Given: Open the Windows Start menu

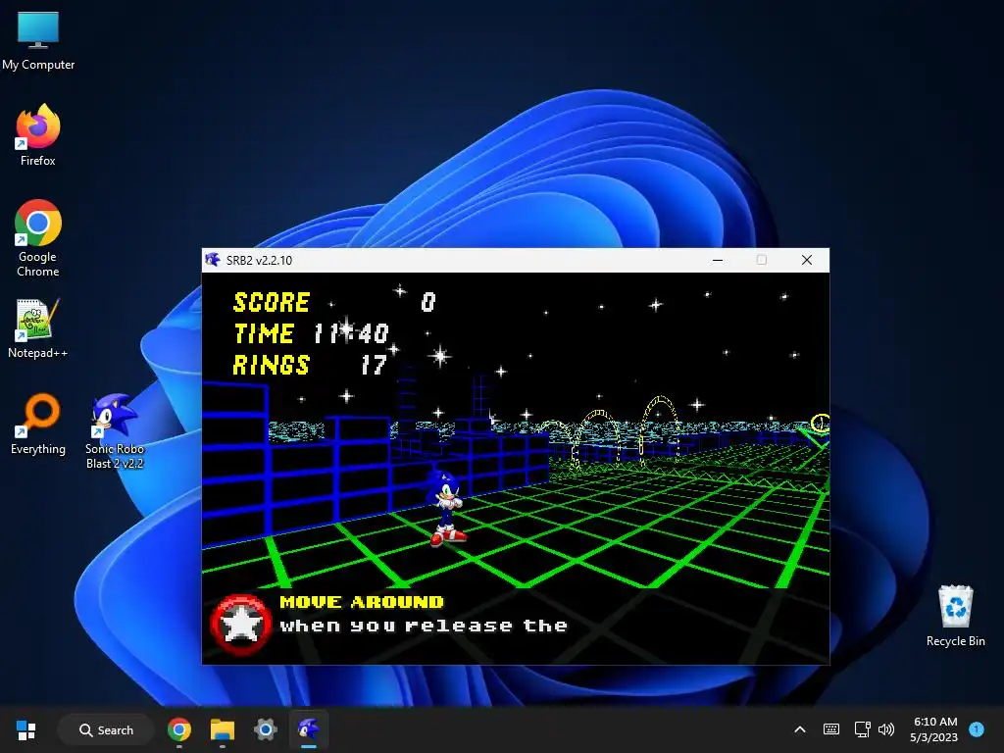Looking at the screenshot, I should coord(26,729).
